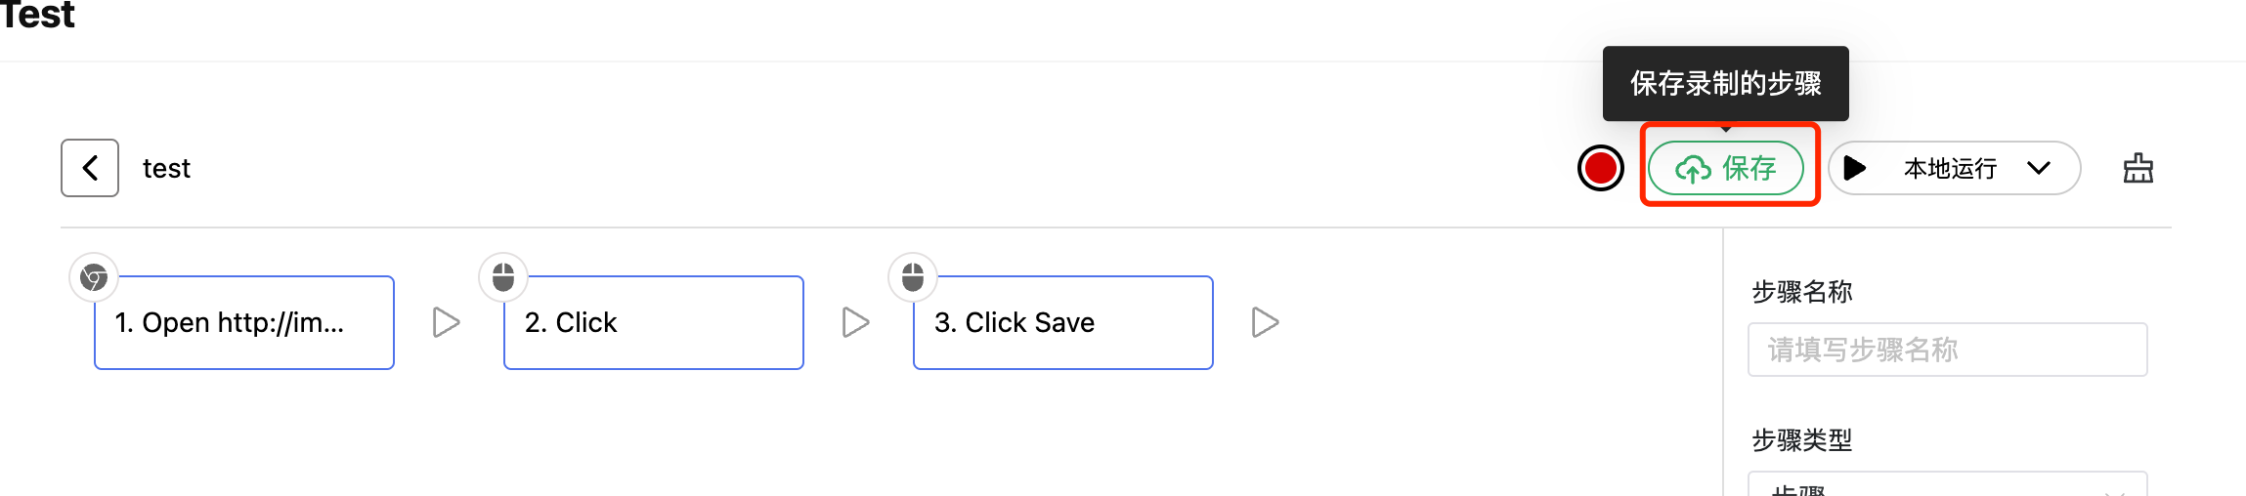Click the 保存 button
The width and height of the screenshot is (2246, 496).
click(1726, 168)
